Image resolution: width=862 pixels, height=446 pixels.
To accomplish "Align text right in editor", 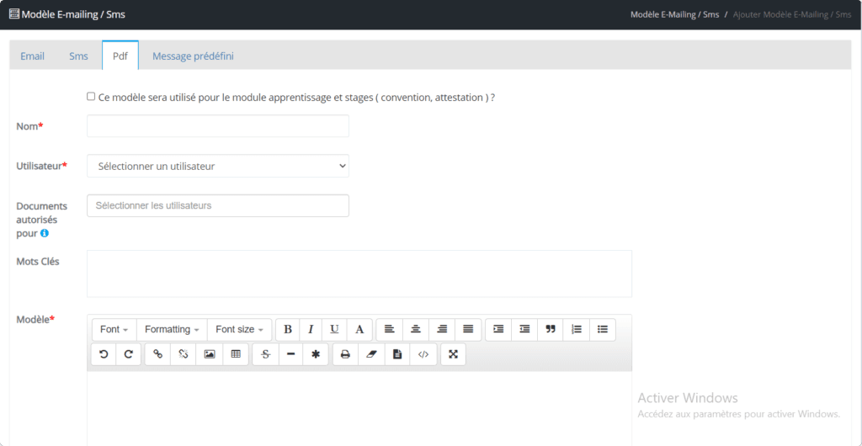I will pyautogui.click(x=442, y=330).
